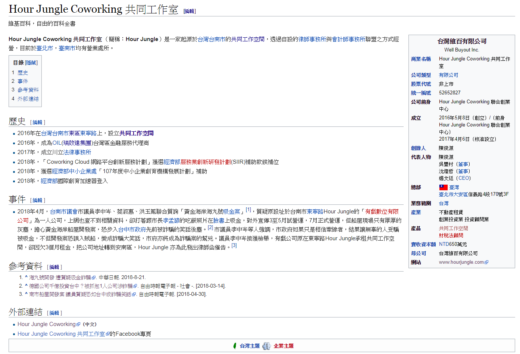520x354 pixels.
Task: Jump back via caret of reference 2
Action: pyautogui.click(x=26, y=286)
